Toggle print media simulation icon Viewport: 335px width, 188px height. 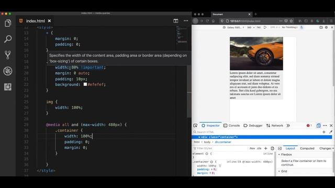(272, 148)
